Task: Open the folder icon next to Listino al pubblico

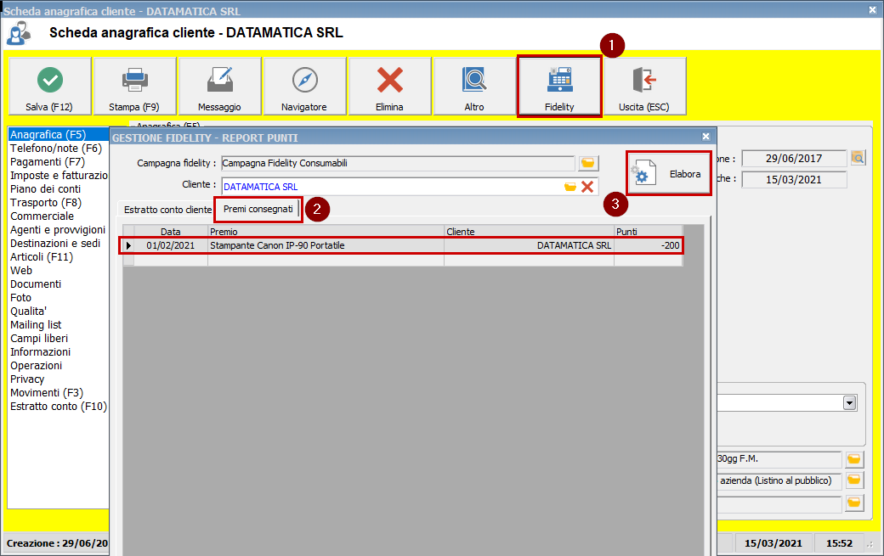Action: (854, 480)
